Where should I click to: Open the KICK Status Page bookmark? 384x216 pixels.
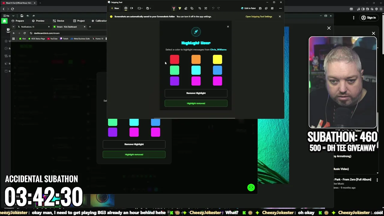coord(36,39)
